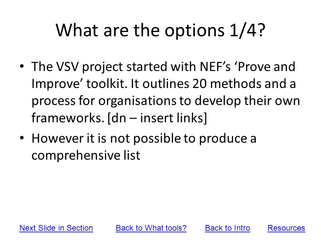Open the Resources link
Image resolution: width=321 pixels, height=240 pixels.
point(286,228)
